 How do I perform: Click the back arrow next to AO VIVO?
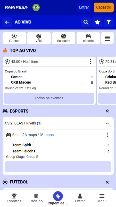click(7, 22)
